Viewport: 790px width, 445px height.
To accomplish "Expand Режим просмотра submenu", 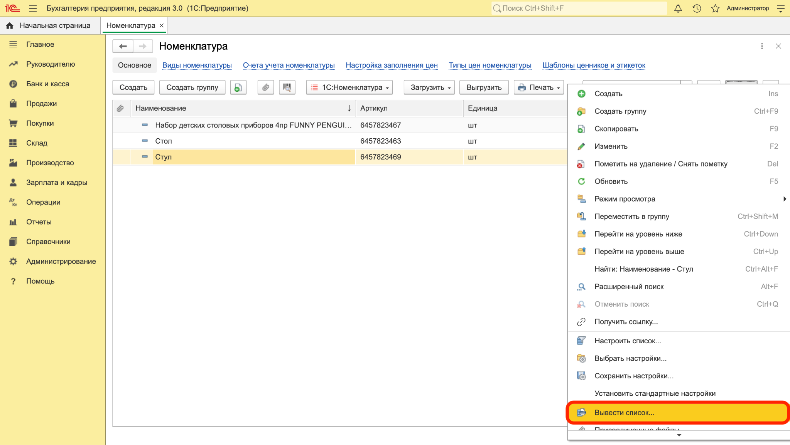I will pyautogui.click(x=679, y=199).
